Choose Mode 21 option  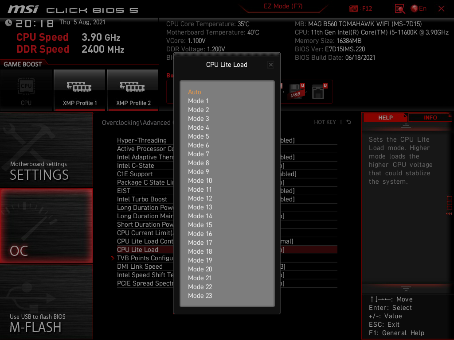[x=200, y=278]
